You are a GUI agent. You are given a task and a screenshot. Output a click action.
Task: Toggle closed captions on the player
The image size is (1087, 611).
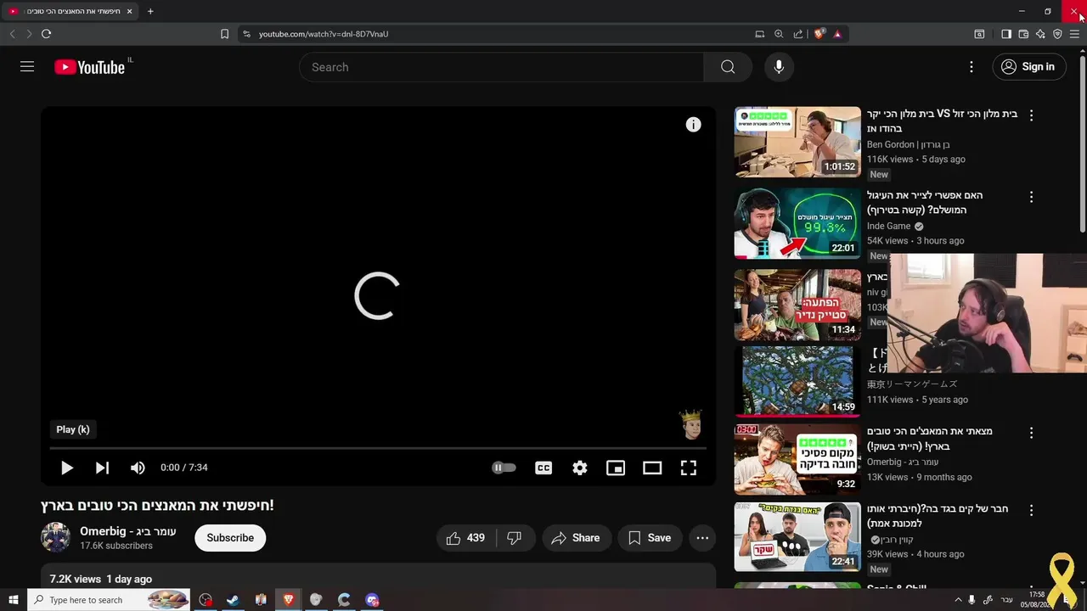pyautogui.click(x=543, y=468)
